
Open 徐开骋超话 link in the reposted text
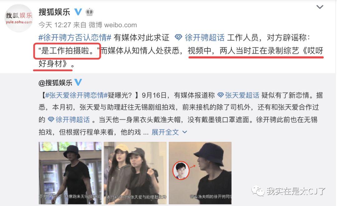point(73,120)
